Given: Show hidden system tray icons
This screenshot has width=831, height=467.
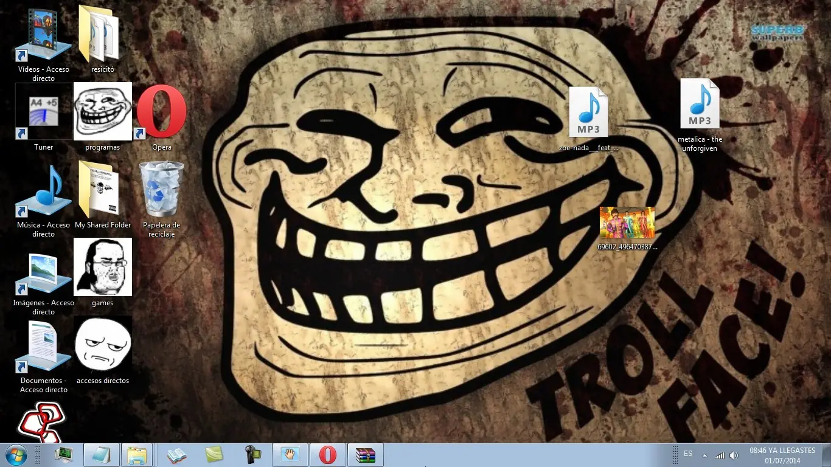Looking at the screenshot, I should [x=705, y=455].
